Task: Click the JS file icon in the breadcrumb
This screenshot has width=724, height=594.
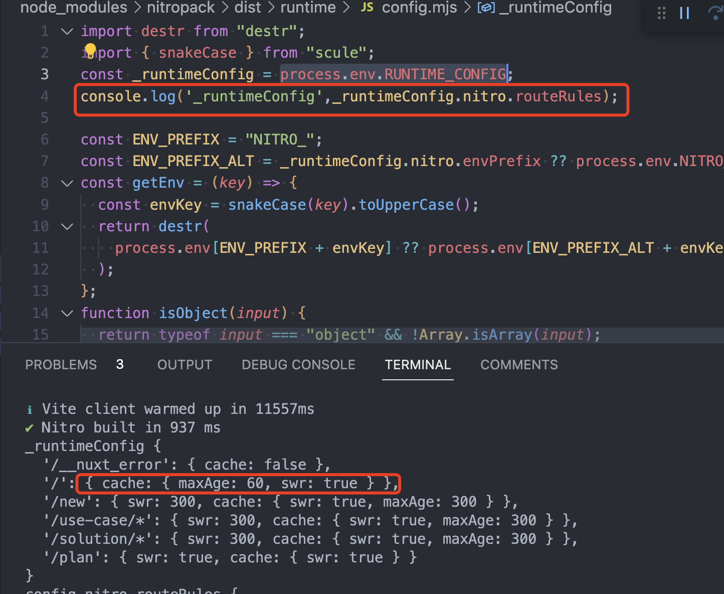Action: [x=367, y=8]
